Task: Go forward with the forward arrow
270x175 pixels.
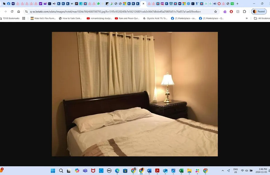Action: [x=5, y=11]
